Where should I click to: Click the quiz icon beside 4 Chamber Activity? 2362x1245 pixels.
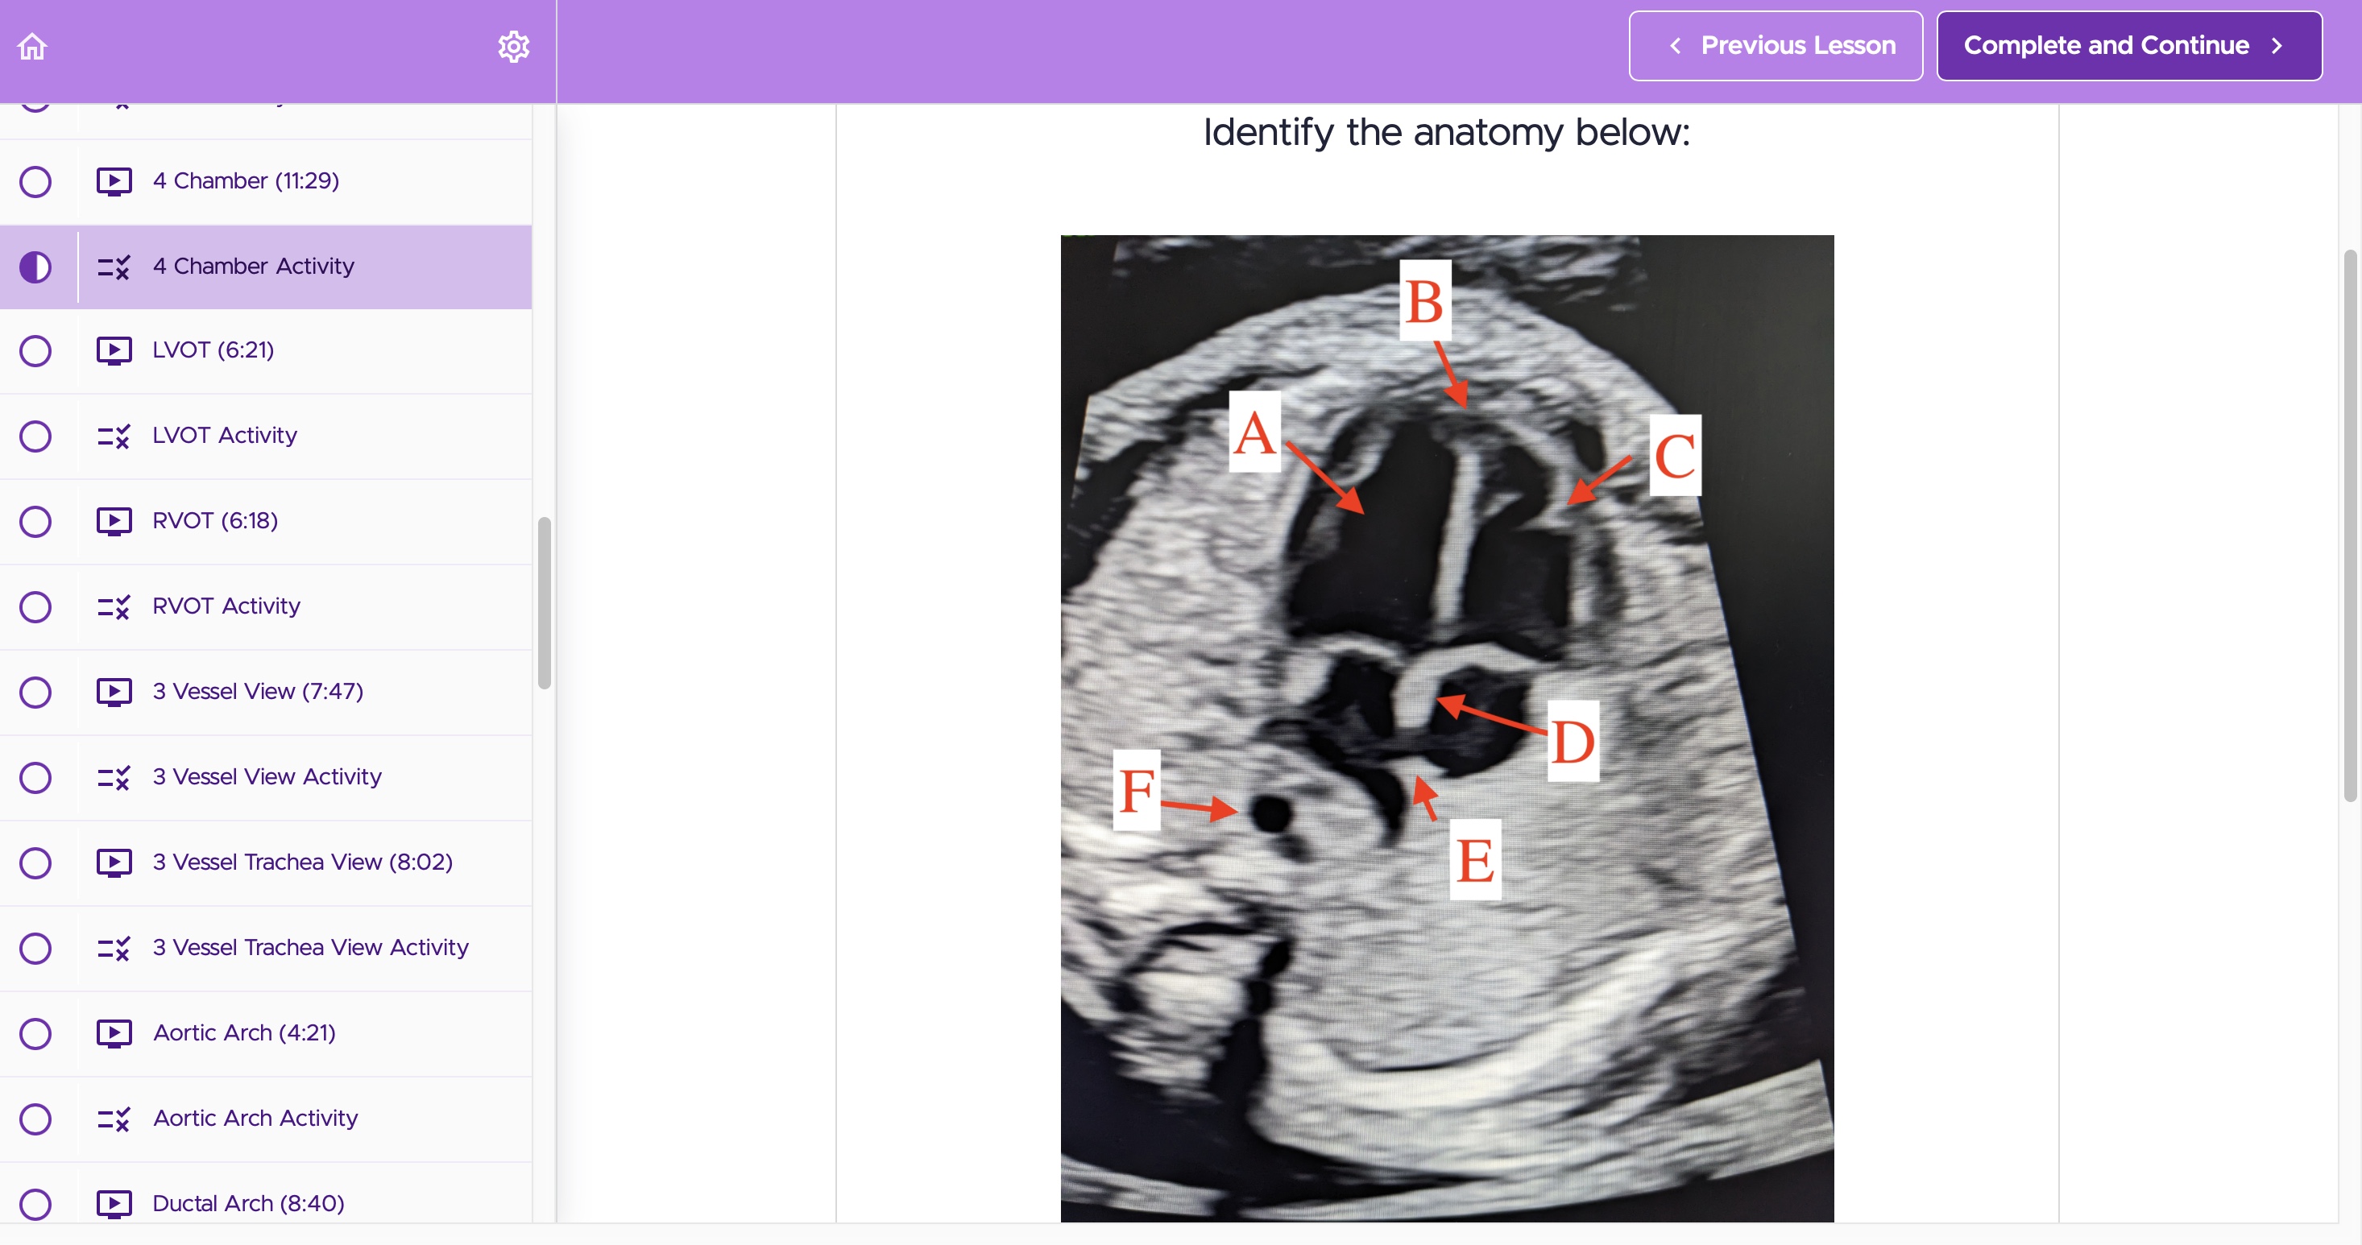click(114, 267)
